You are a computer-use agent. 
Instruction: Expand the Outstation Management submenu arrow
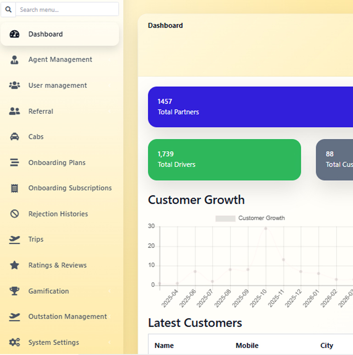109,317
